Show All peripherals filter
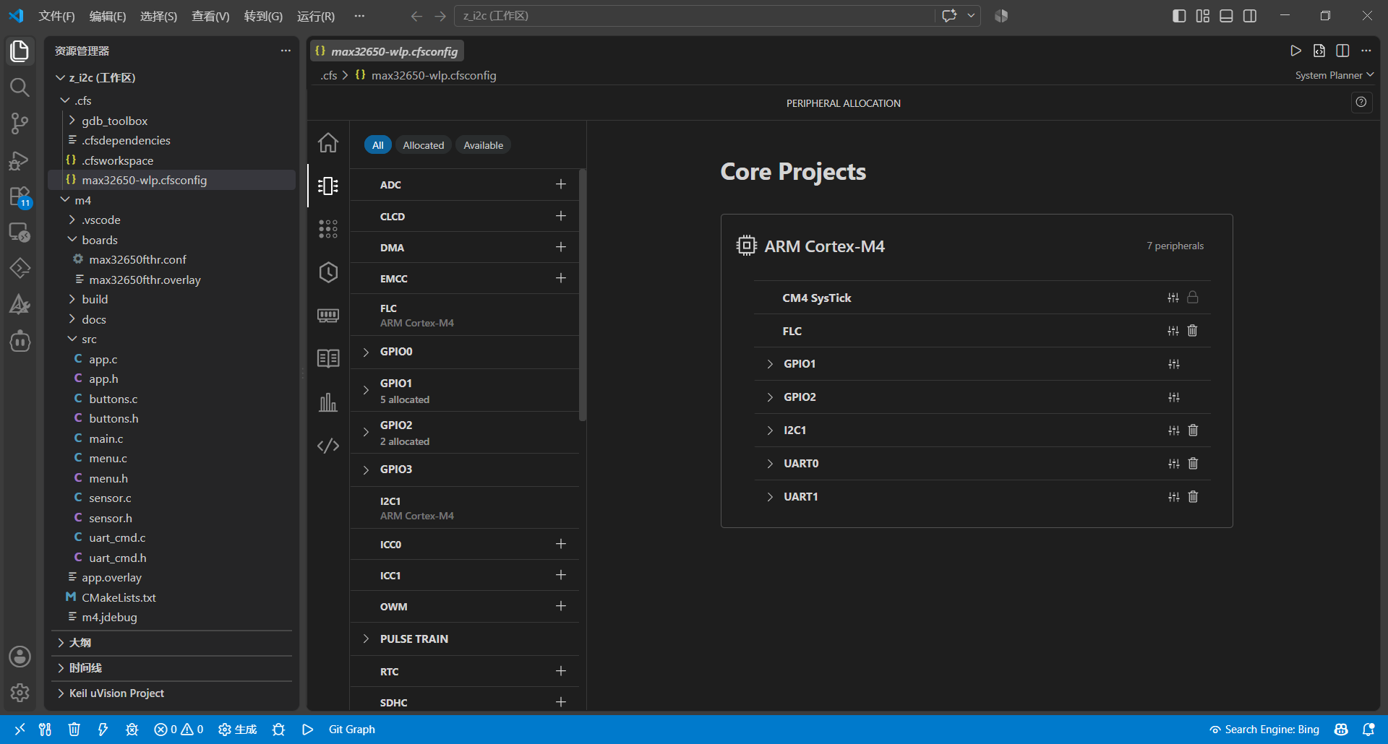The image size is (1388, 744). [377, 145]
